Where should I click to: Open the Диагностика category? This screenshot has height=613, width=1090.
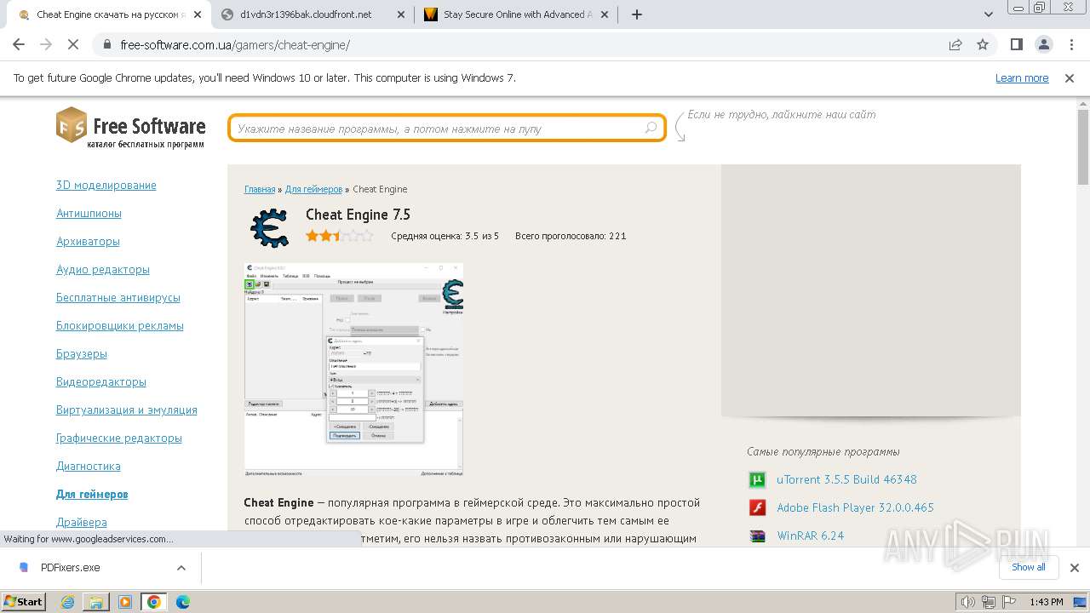pos(89,466)
